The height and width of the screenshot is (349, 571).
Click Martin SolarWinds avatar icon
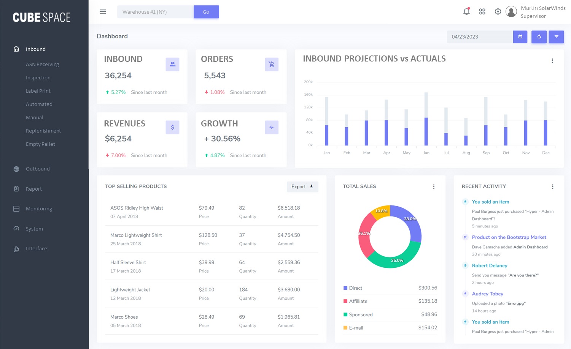511,12
